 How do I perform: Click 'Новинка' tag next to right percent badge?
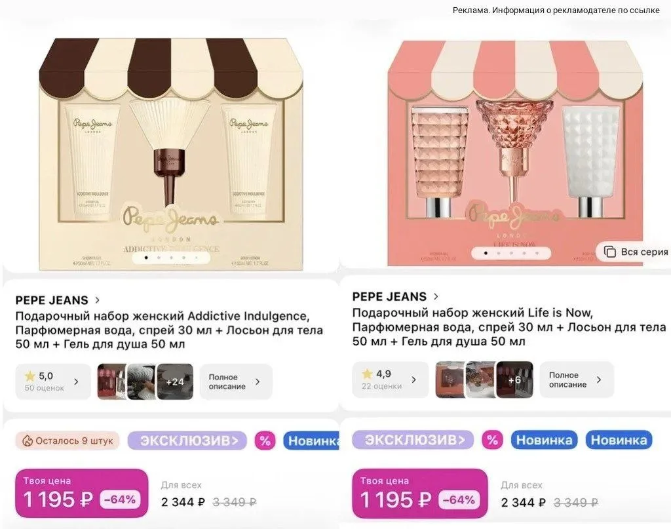click(x=544, y=440)
